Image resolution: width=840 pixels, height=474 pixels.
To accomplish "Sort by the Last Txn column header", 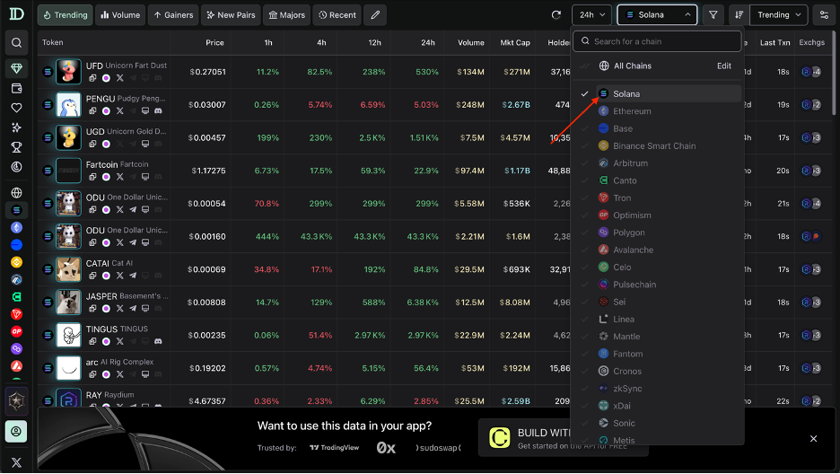I will [774, 42].
